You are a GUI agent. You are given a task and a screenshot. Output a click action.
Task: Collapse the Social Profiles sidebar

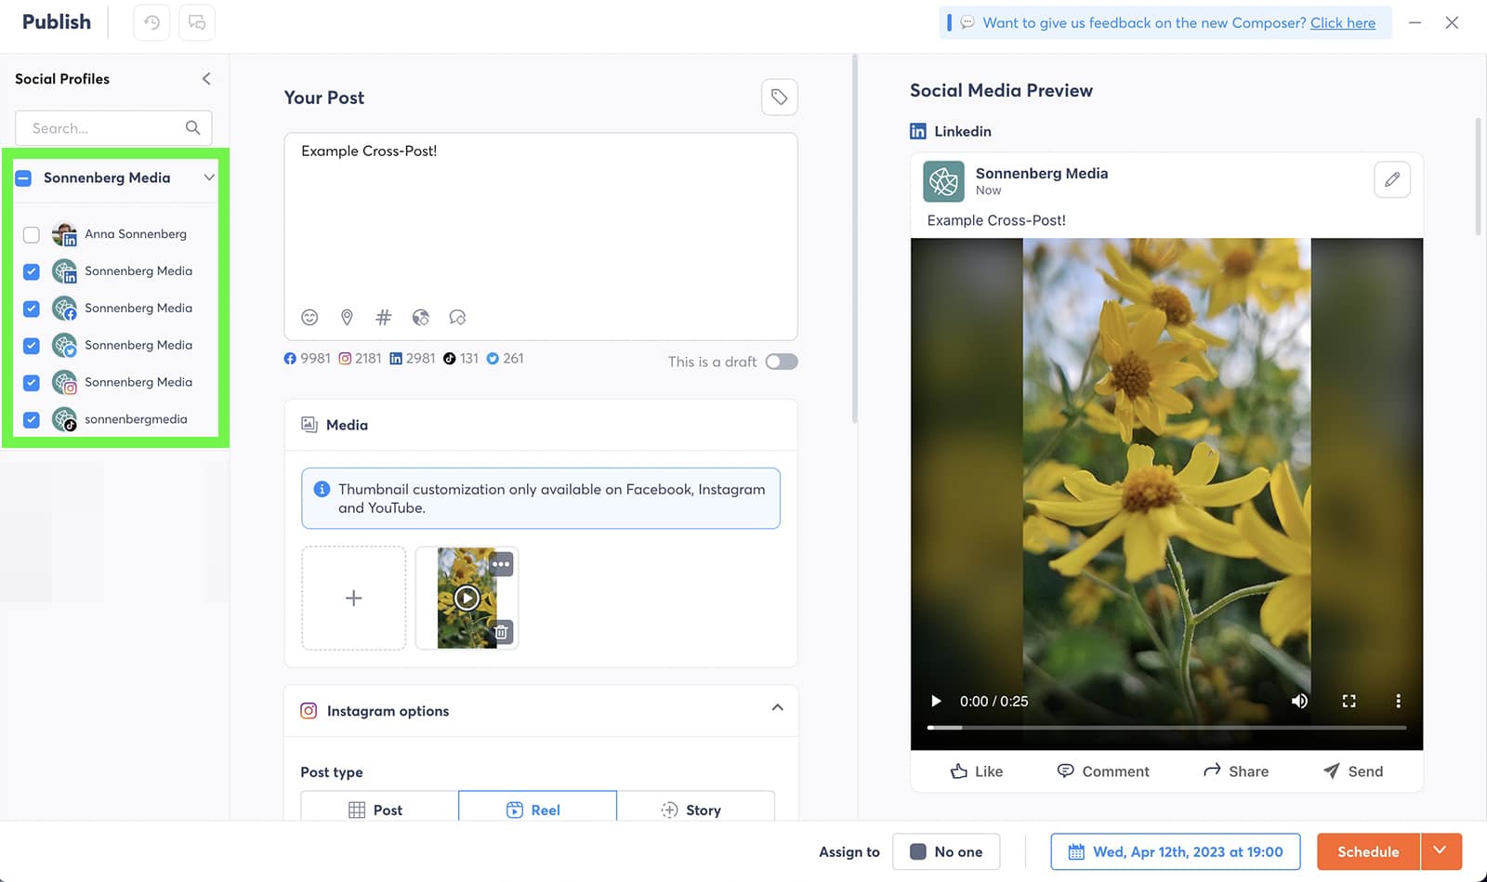(206, 79)
